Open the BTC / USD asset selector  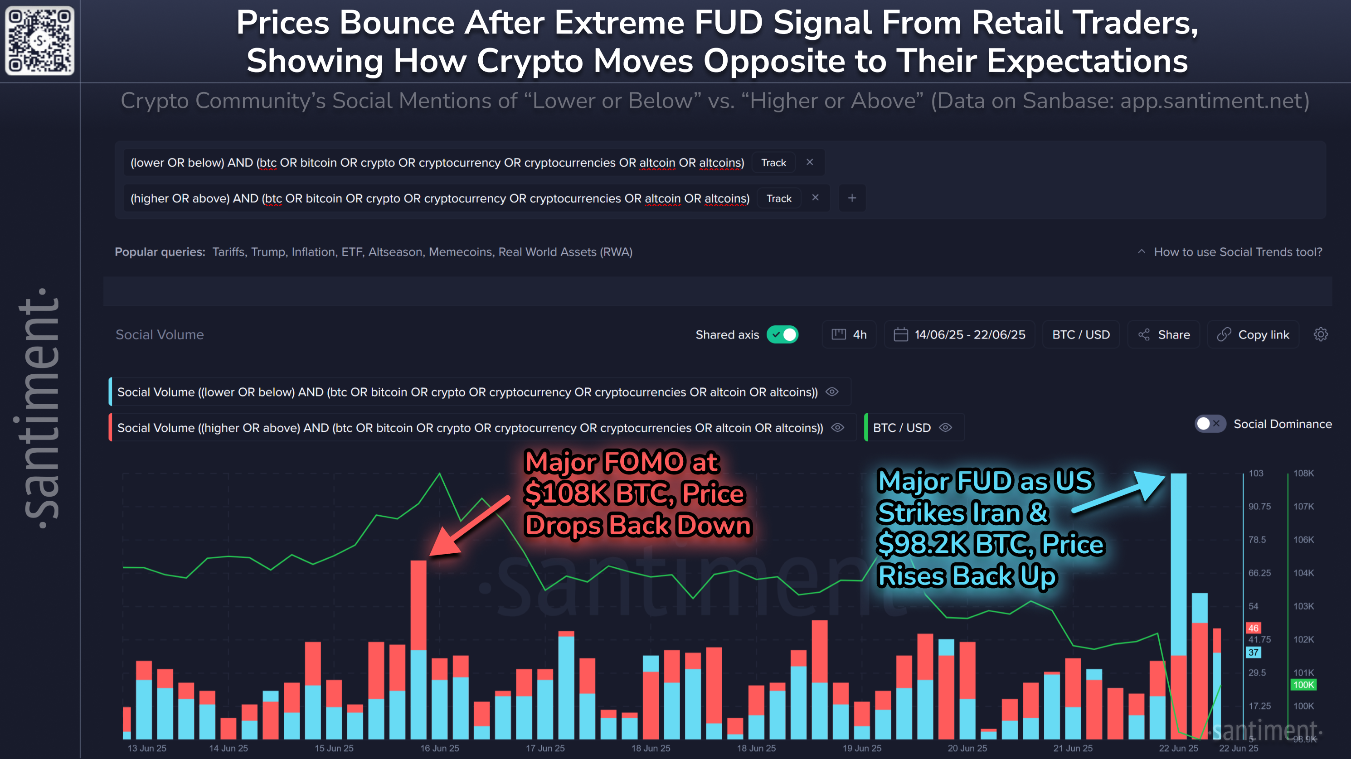tap(1080, 334)
